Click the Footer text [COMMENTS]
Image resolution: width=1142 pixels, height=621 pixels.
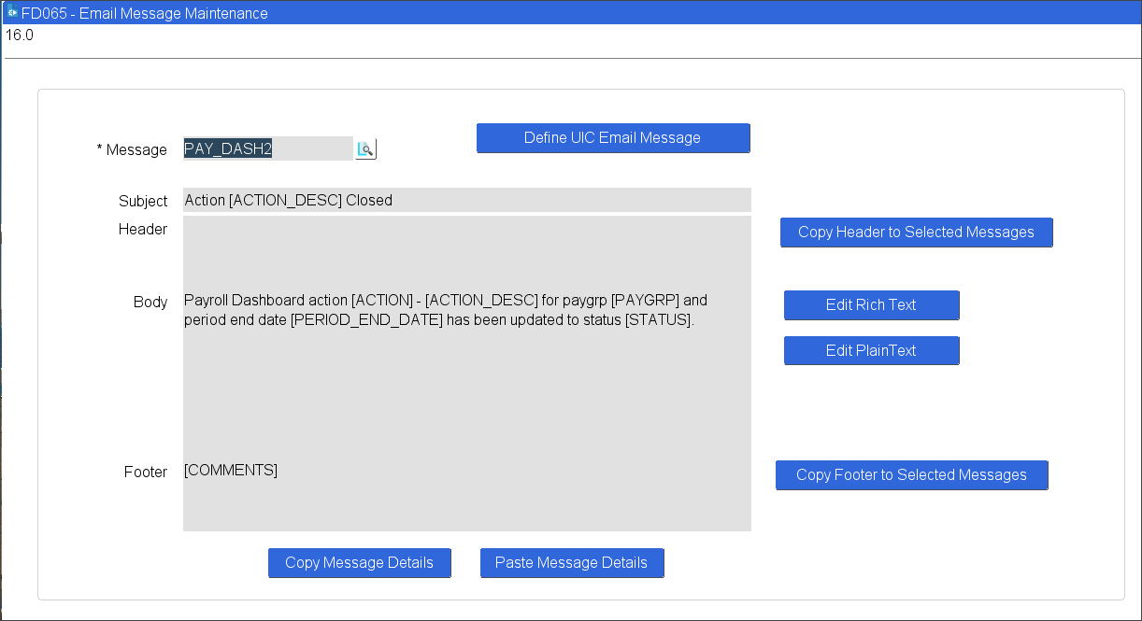(231, 471)
